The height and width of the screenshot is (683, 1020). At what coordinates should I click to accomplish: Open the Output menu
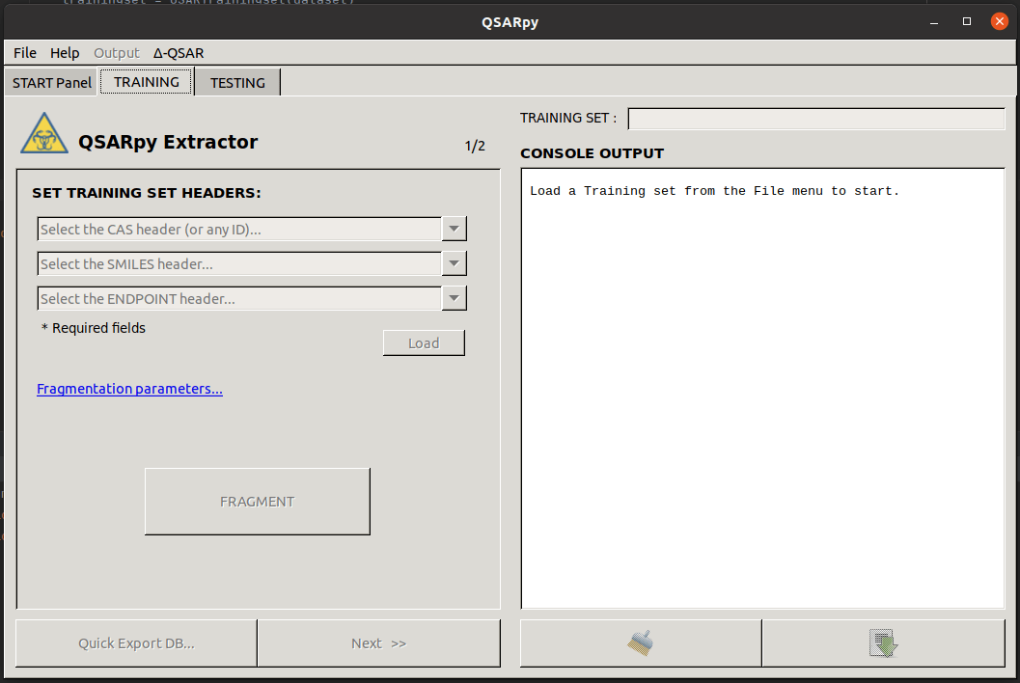(x=117, y=53)
